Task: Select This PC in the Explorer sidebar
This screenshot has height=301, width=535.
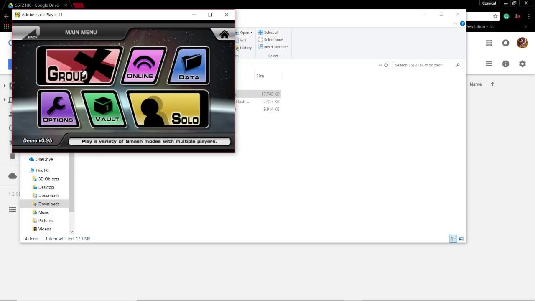Action: 39,171
